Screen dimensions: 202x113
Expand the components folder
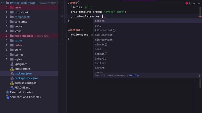pos(6,17)
